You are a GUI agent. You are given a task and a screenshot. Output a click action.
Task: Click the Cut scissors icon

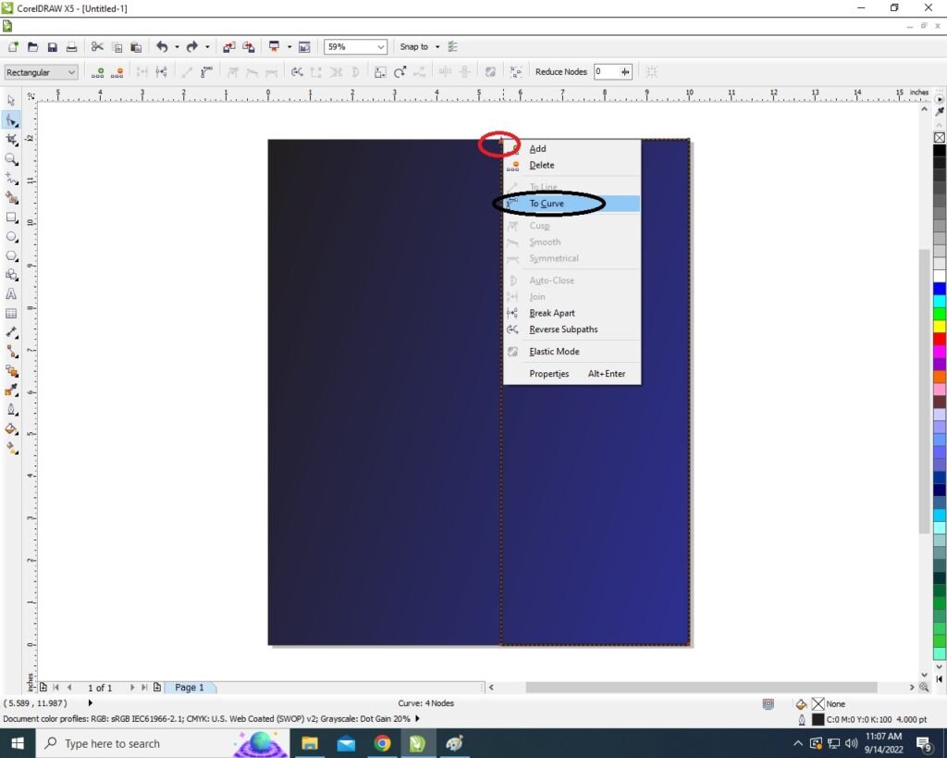click(x=96, y=46)
